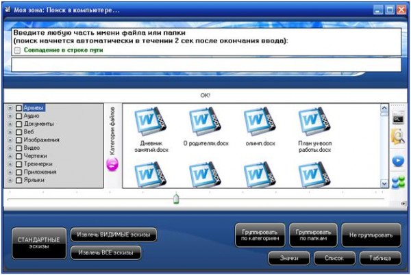The height and width of the screenshot is (275, 411).
Task: Click the Категории файлов vertical label
Action: click(112, 131)
